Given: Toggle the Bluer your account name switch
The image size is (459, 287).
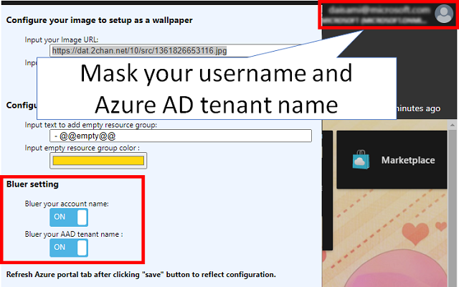Looking at the screenshot, I should click(69, 217).
